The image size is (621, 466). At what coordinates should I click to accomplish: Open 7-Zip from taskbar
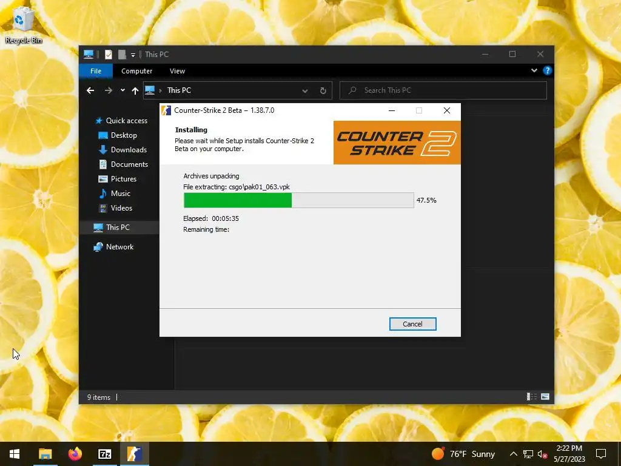[104, 454]
